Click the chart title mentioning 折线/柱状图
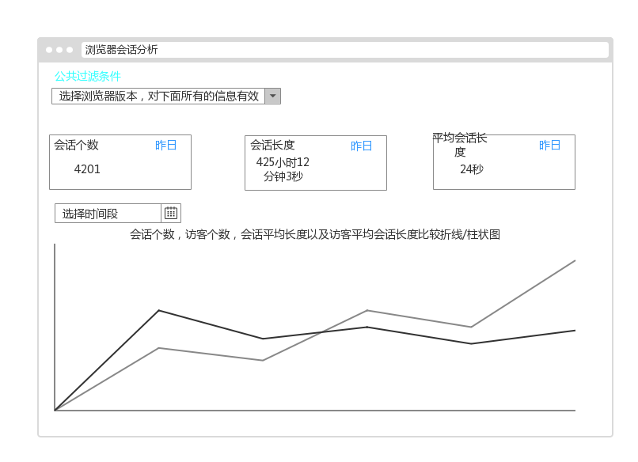 point(315,234)
